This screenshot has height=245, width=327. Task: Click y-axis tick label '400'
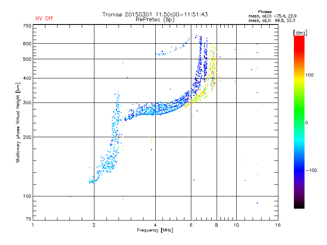[27, 78]
